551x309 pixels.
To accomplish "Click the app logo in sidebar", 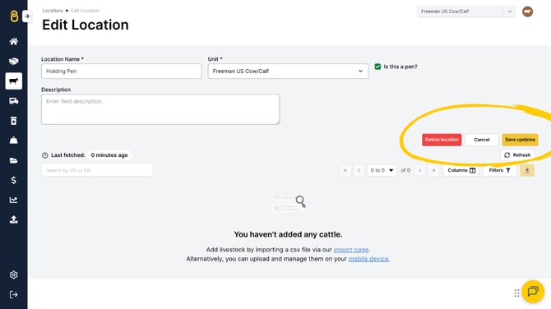I will point(14,16).
